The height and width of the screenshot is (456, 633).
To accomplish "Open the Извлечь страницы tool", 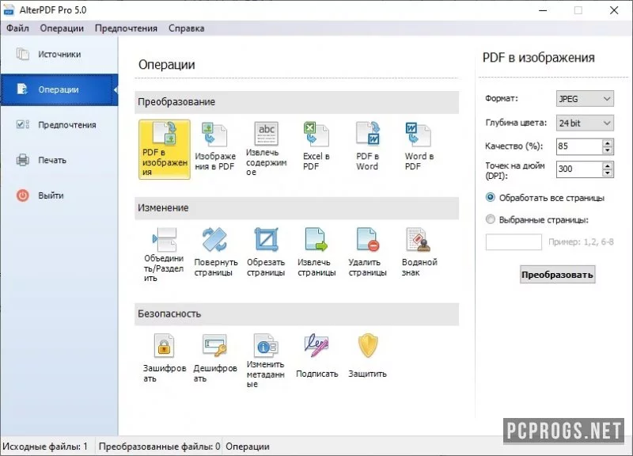I will [316, 252].
